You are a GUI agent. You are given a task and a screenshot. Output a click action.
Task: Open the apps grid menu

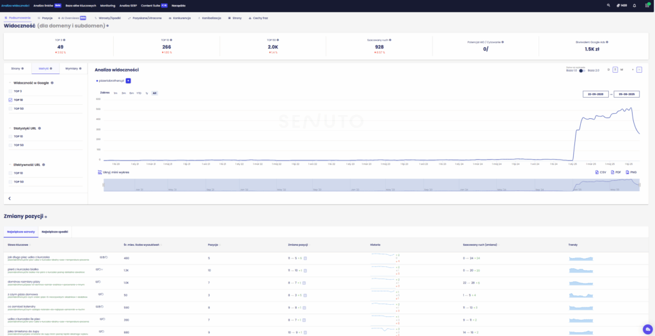tap(647, 5)
